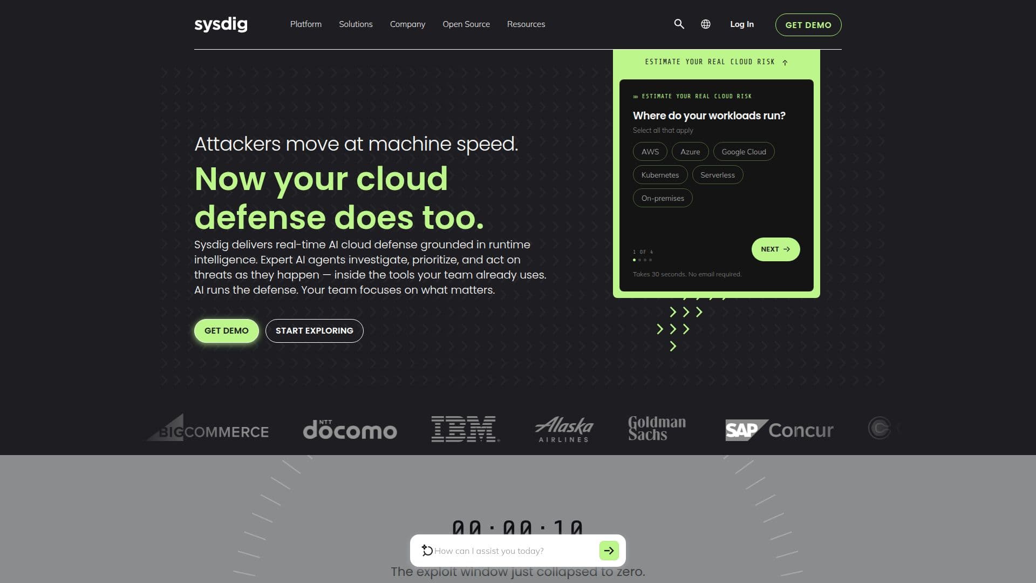Collapse the Estimate Your Real Cloud Risk panel
The width and height of the screenshot is (1036, 583).
(x=716, y=62)
